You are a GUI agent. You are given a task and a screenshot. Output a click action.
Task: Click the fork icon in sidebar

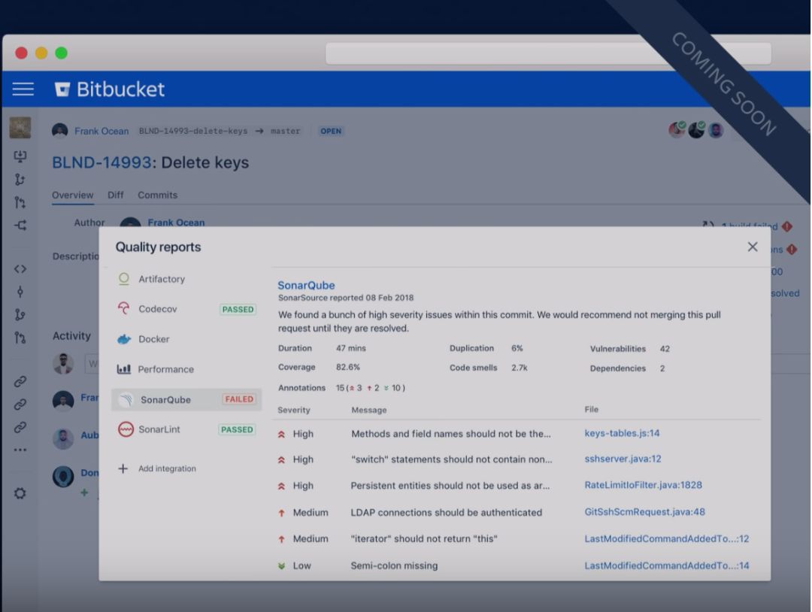click(20, 226)
